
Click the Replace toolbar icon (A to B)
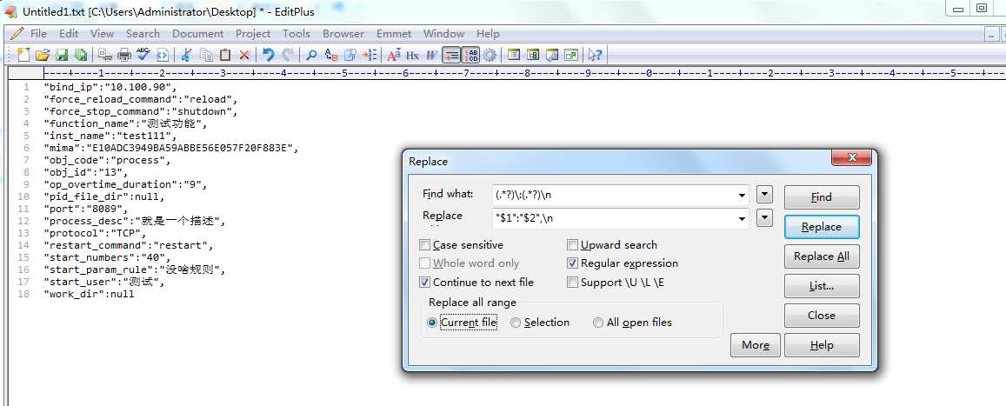(x=331, y=55)
